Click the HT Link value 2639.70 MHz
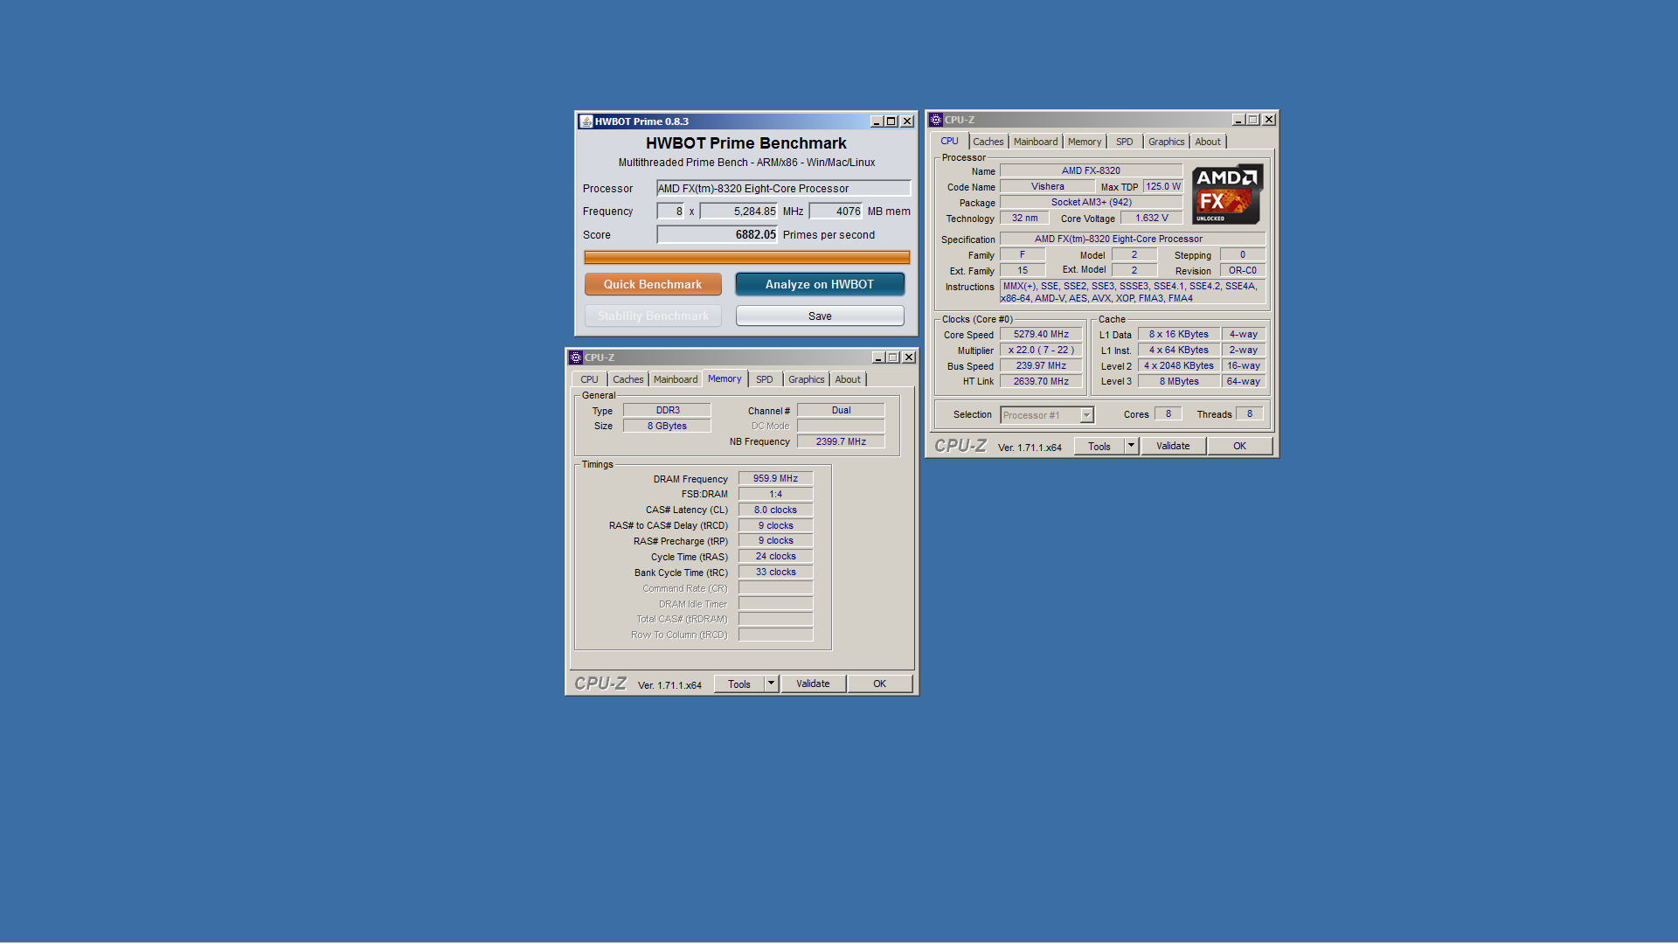 [x=1041, y=382]
